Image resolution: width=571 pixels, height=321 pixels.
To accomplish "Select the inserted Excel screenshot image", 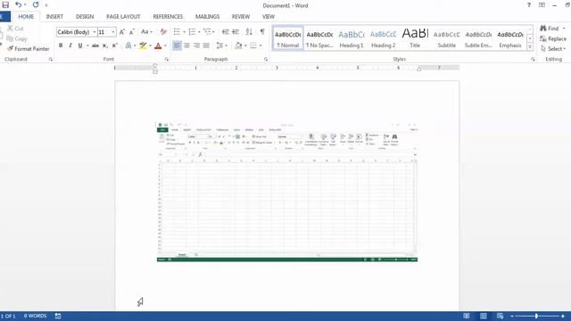I will (x=287, y=193).
